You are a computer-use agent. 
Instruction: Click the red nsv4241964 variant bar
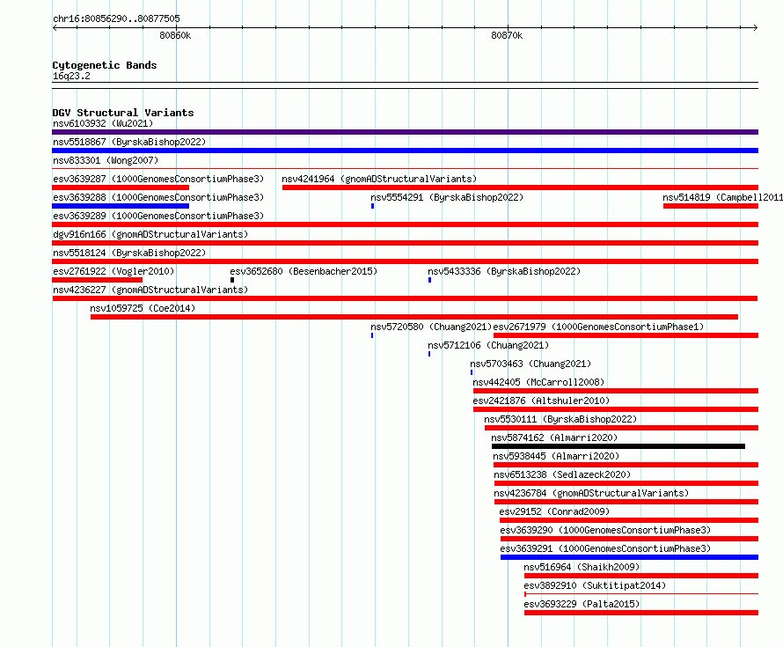click(520, 187)
